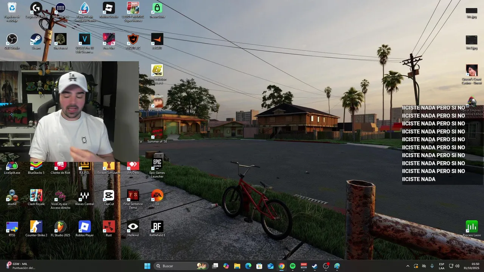
Task: Open Outlook from the taskbar
Action: click(x=270, y=266)
